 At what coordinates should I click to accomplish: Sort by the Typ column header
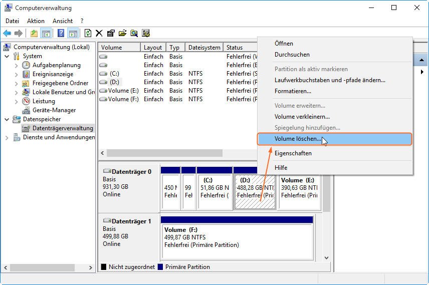coord(175,47)
